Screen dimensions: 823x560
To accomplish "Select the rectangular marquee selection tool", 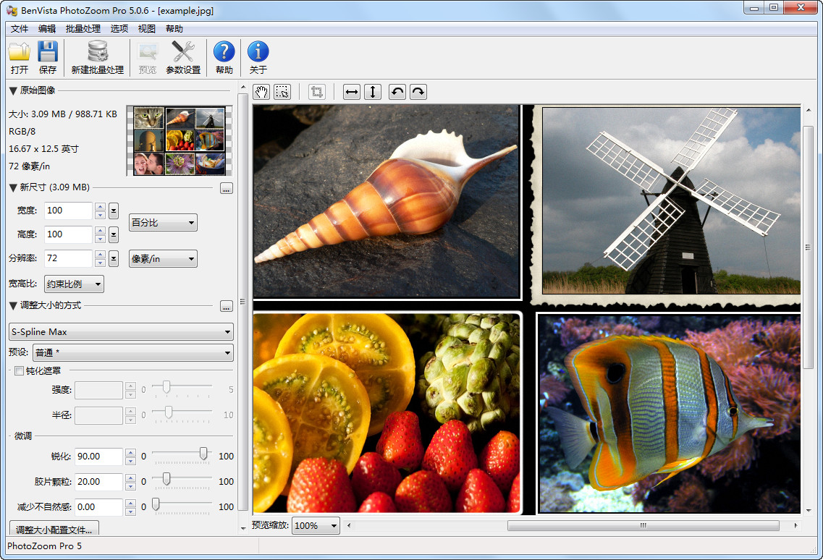I will point(282,92).
